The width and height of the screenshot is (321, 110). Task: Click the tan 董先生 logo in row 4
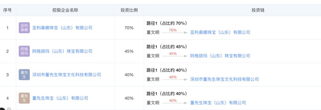click(24, 98)
